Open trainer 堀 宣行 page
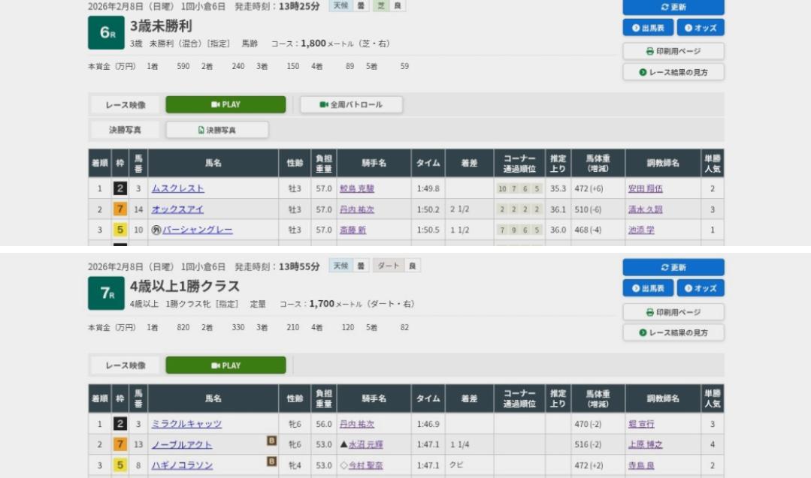811x478 pixels. [638, 424]
